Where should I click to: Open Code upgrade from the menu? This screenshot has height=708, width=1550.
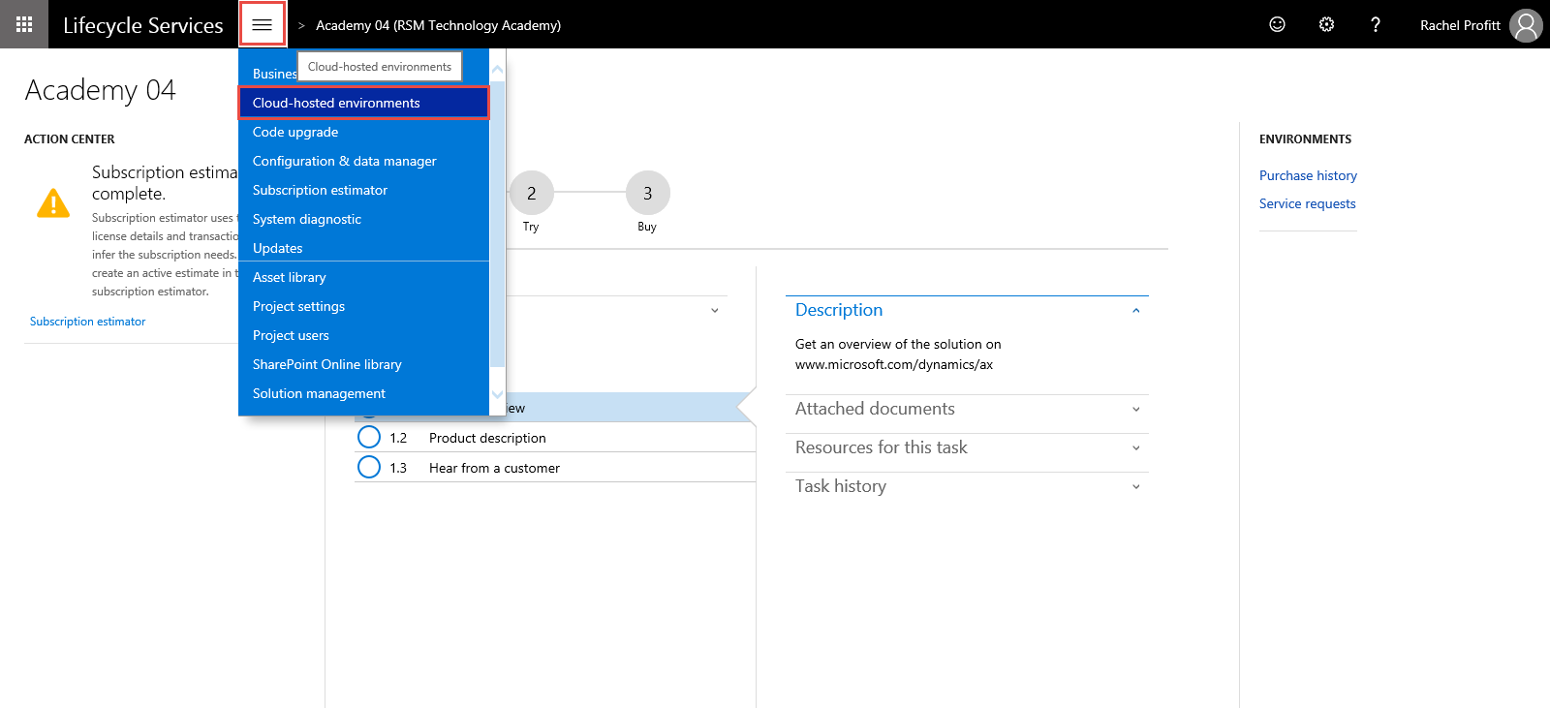(363, 132)
